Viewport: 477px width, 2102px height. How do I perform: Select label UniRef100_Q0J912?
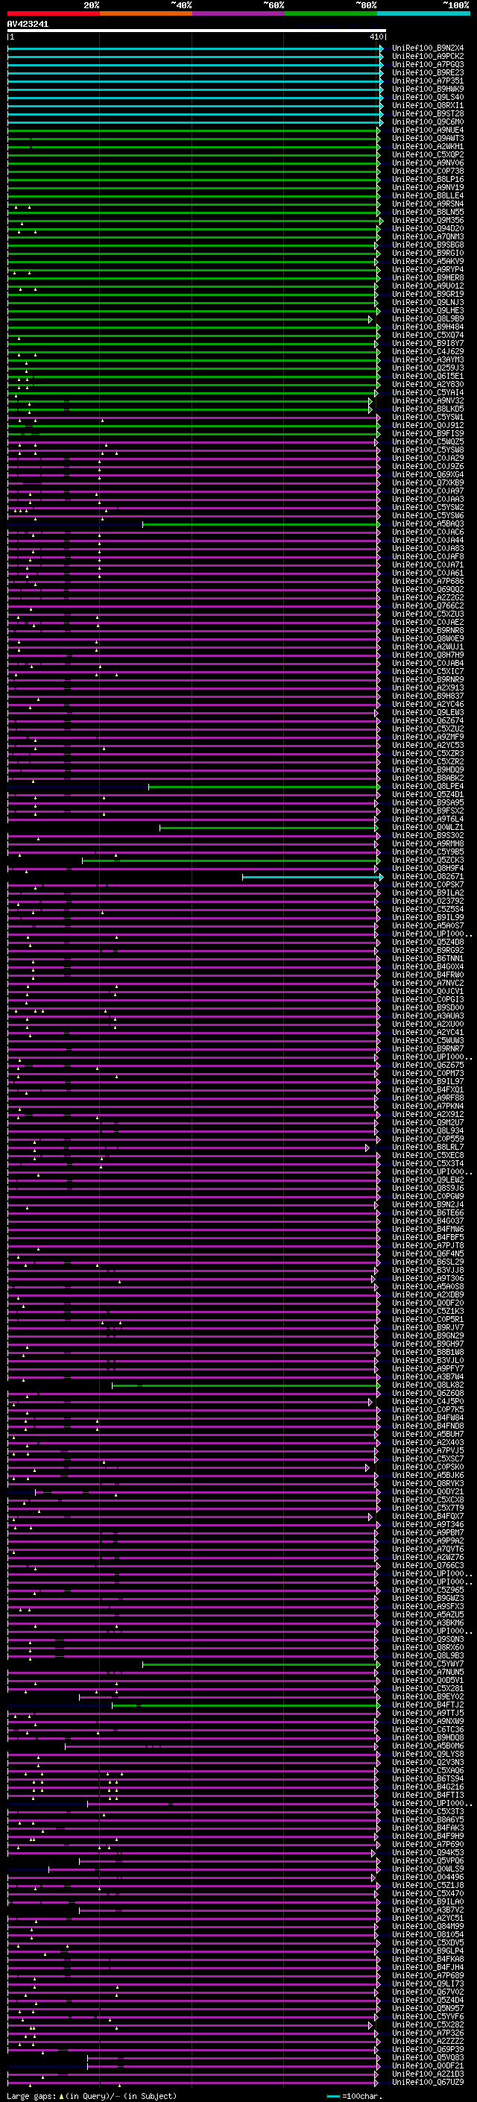[x=428, y=425]
